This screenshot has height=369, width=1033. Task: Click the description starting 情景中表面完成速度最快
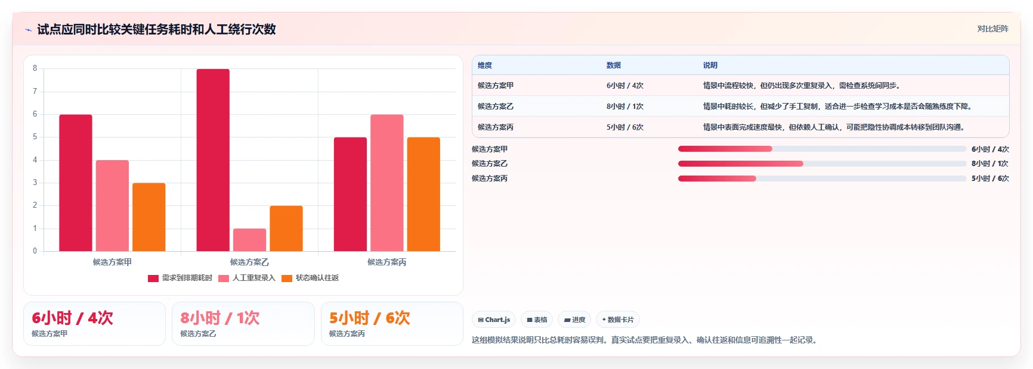click(834, 127)
